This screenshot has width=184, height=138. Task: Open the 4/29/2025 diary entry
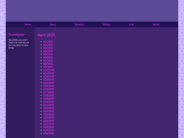coord(49,130)
